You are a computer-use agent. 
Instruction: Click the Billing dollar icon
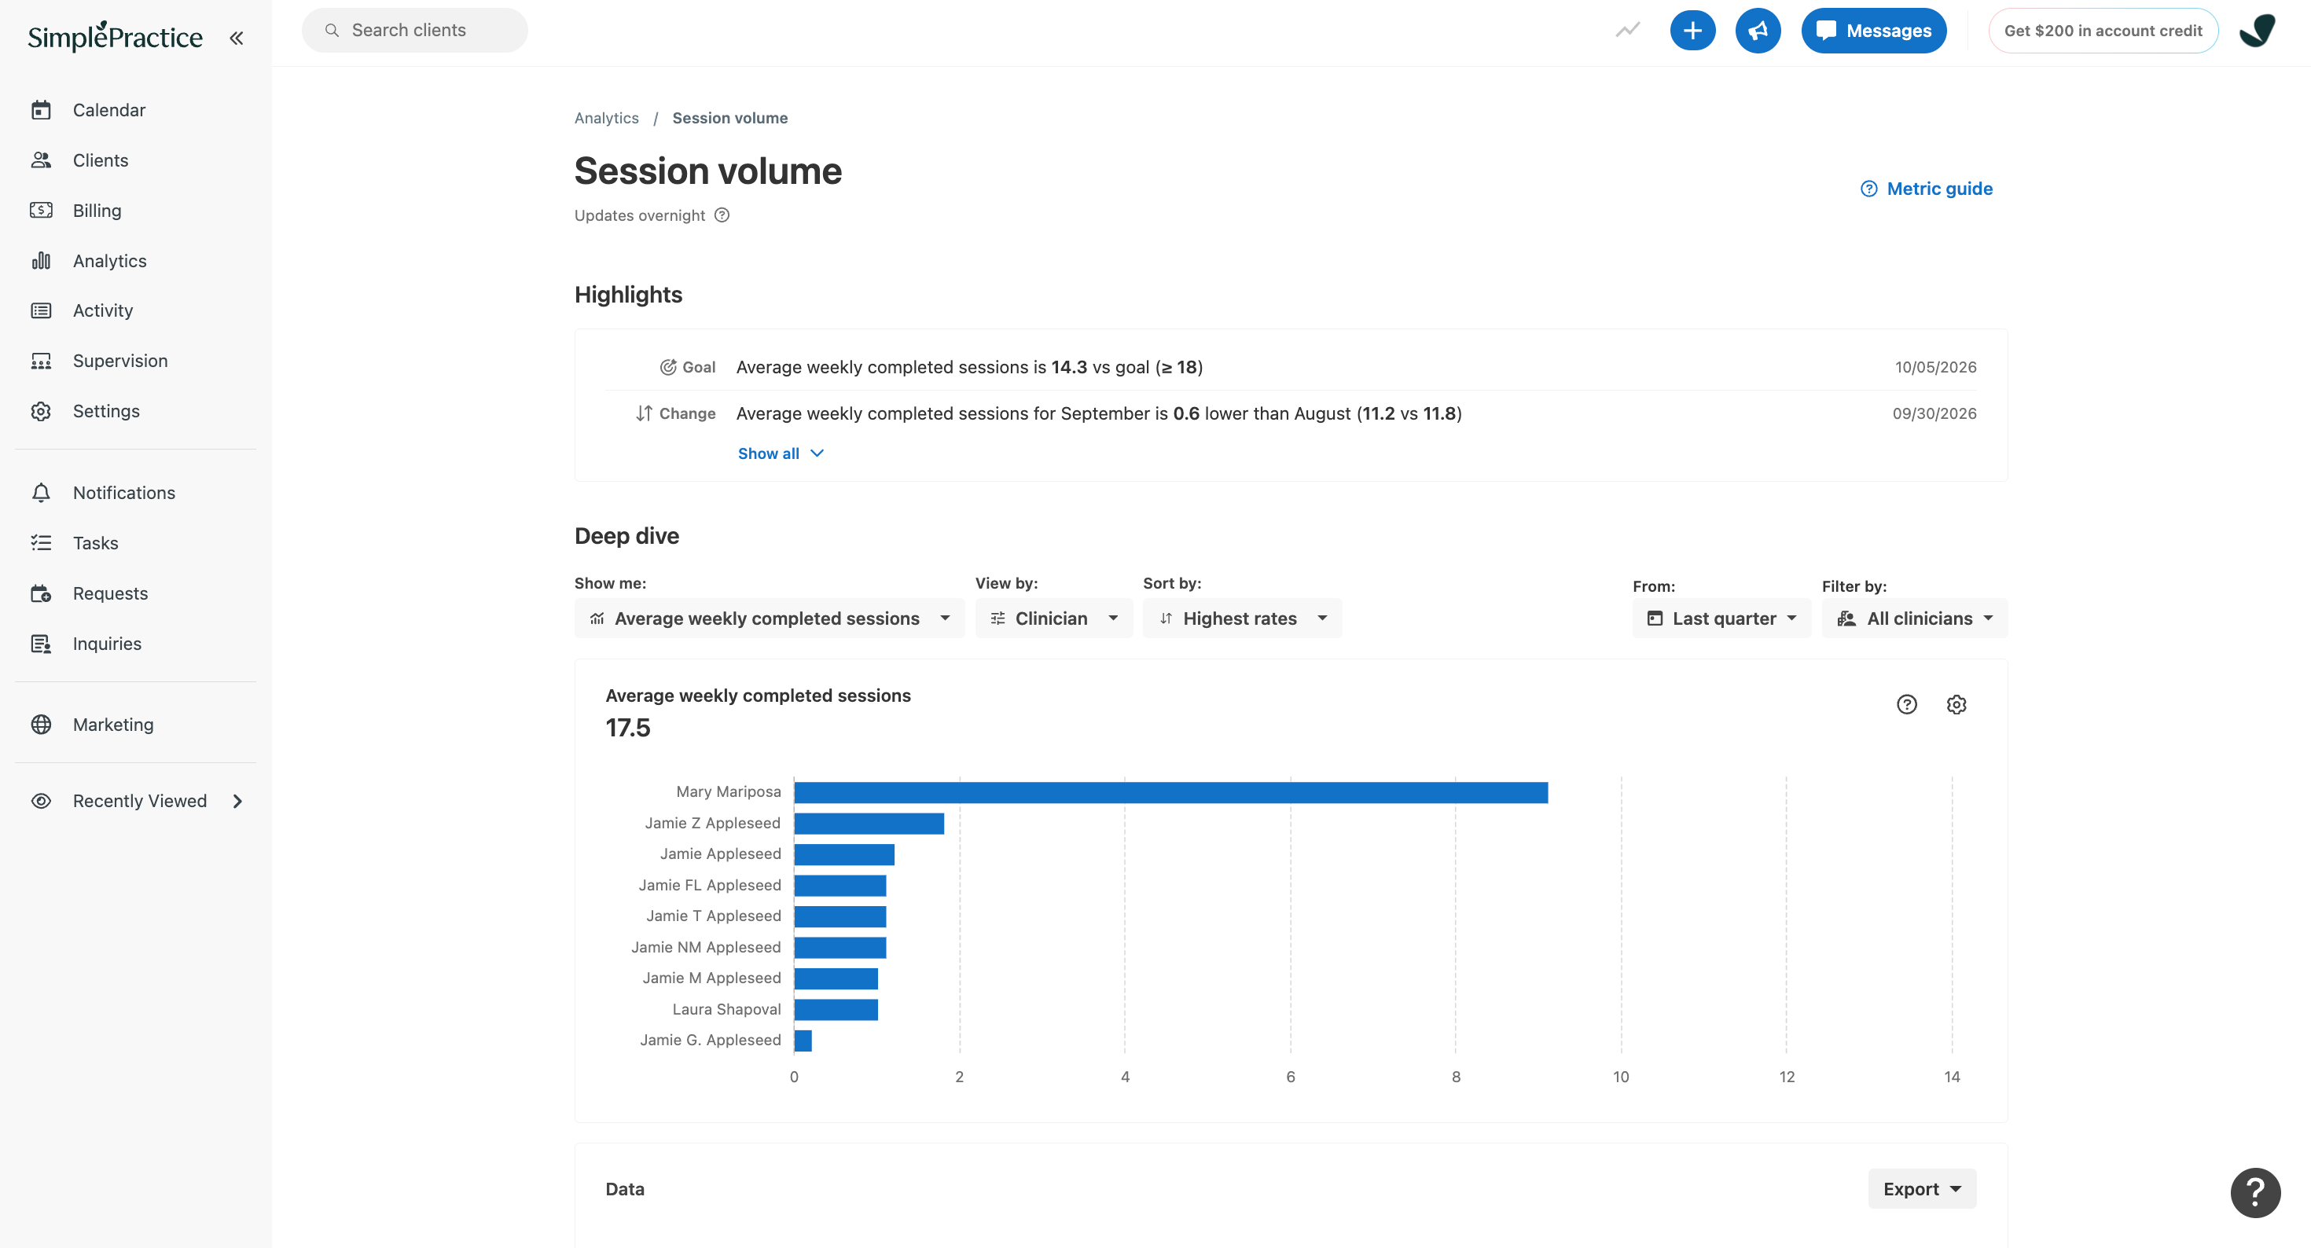pos(41,210)
